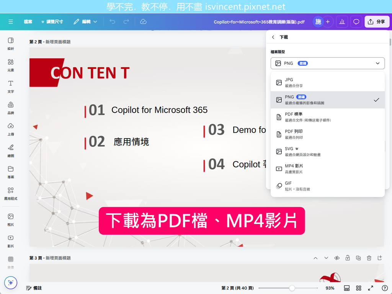392x294 pixels.
Task: Choose SVG file type
Action: (328, 152)
